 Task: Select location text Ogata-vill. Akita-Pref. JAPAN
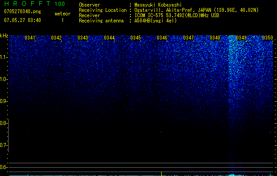pos(173,10)
